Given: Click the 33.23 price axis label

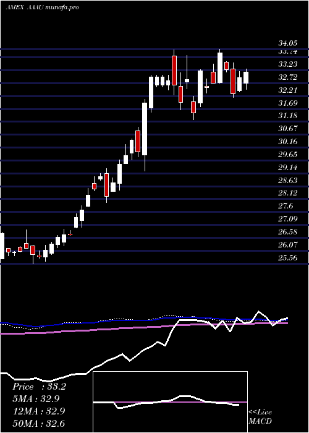Looking at the screenshot, I should pyautogui.click(x=287, y=64).
